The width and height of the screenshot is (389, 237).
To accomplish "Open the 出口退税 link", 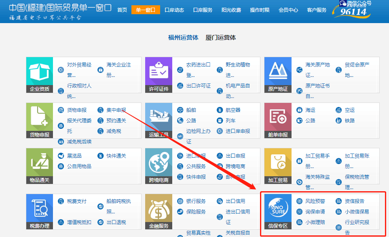I will tap(116, 222).
